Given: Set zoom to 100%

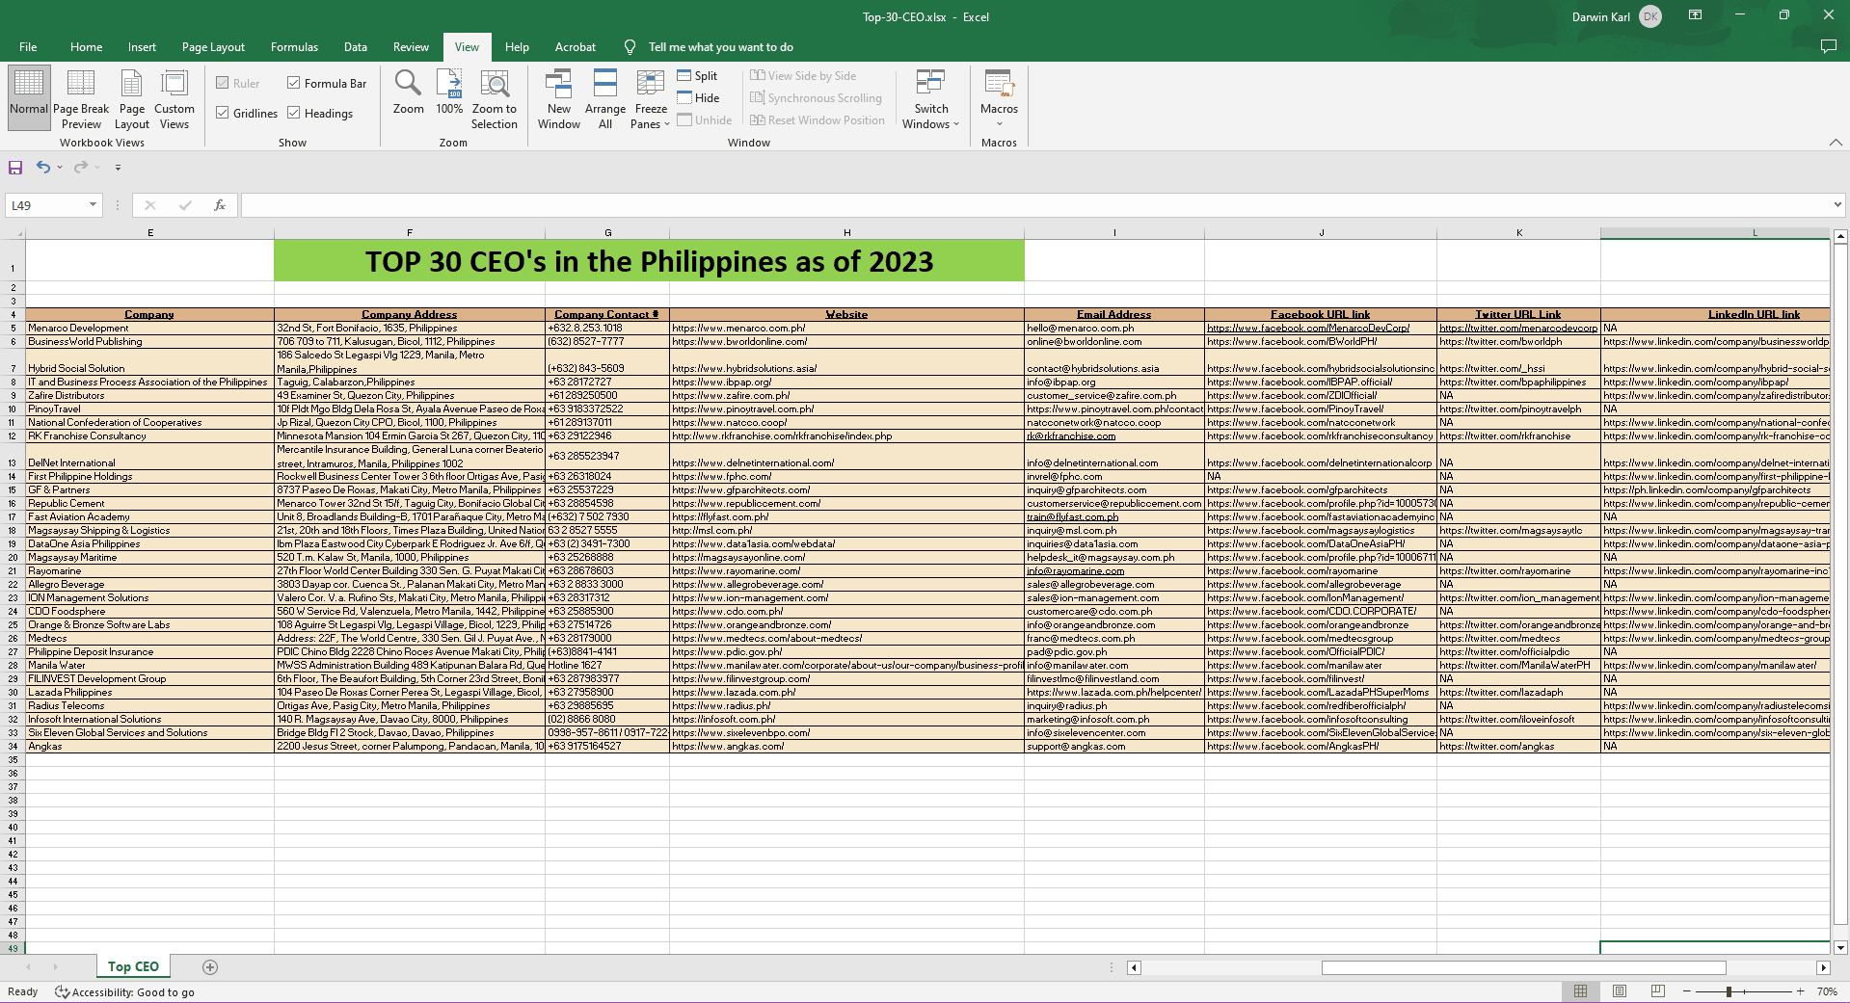Looking at the screenshot, I should 450,92.
